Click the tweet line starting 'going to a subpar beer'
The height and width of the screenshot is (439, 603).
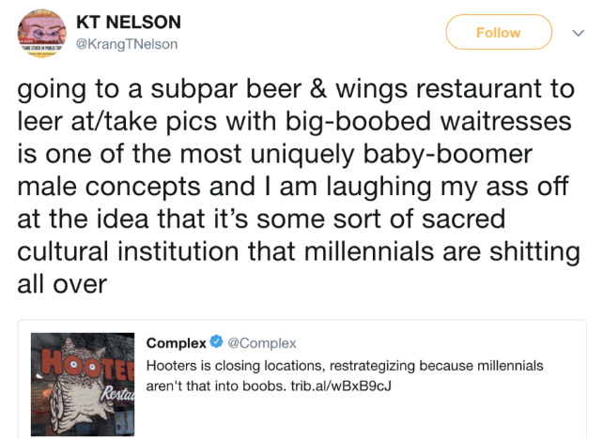point(296,89)
